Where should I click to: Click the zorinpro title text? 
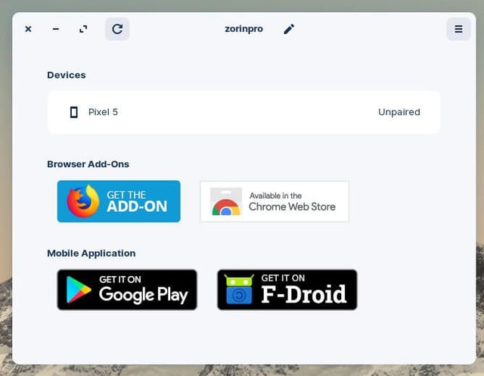pyautogui.click(x=244, y=29)
